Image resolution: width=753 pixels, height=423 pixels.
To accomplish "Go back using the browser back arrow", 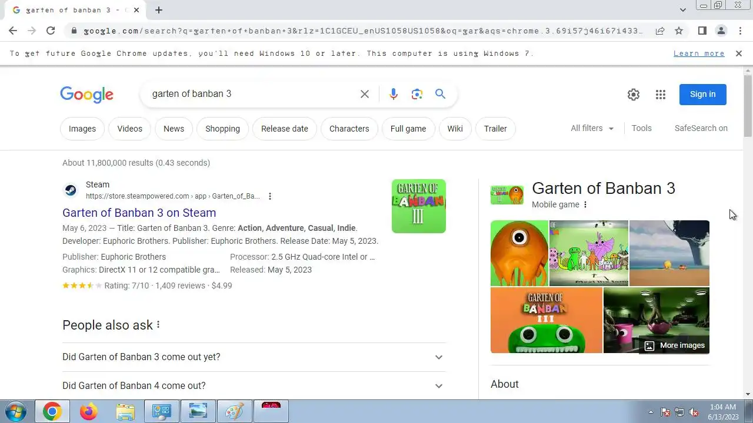I will coord(13,31).
